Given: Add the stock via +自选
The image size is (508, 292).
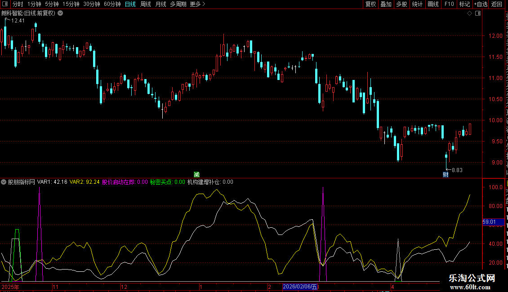Looking at the screenshot, I should pyautogui.click(x=481, y=4).
